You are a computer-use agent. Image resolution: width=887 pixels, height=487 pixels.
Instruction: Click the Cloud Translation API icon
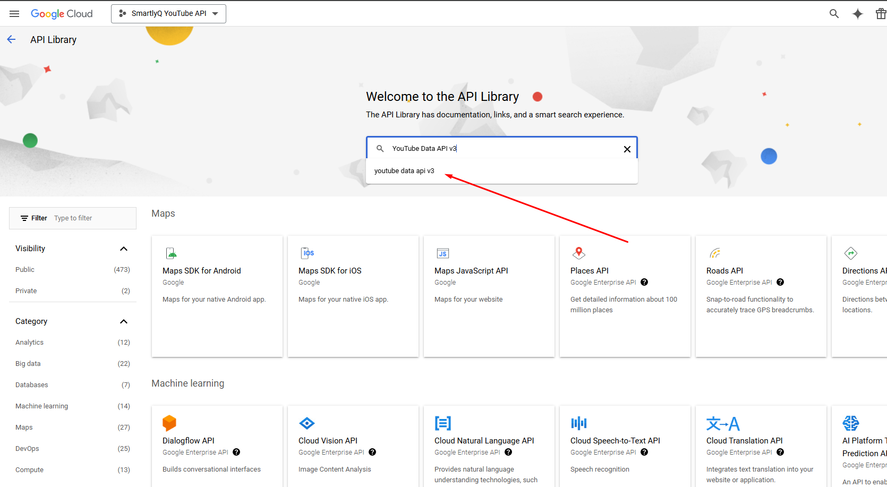point(723,423)
